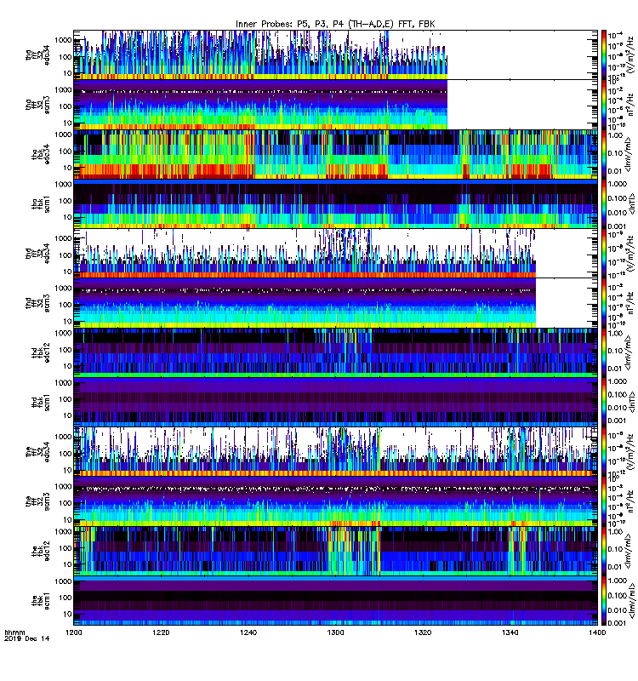Select the 'thd fff 32 scm3' panel label
The width and height of the screenshot is (638, 681).
pos(37,303)
